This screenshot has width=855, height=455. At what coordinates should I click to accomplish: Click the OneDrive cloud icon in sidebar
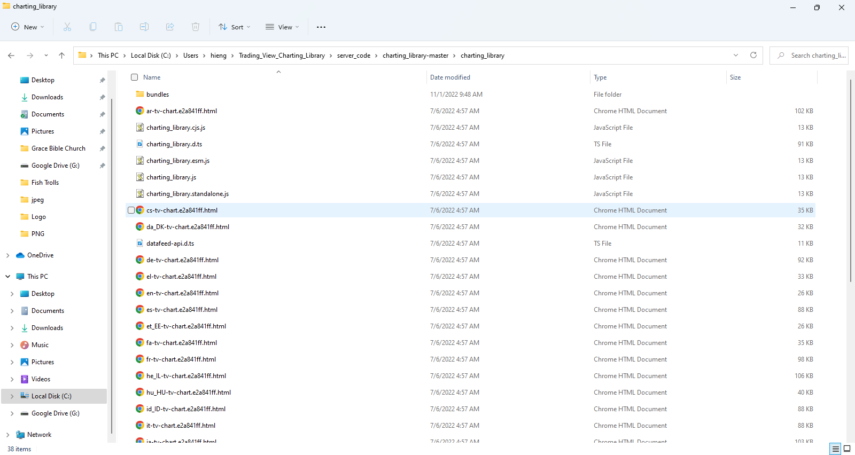(x=20, y=255)
